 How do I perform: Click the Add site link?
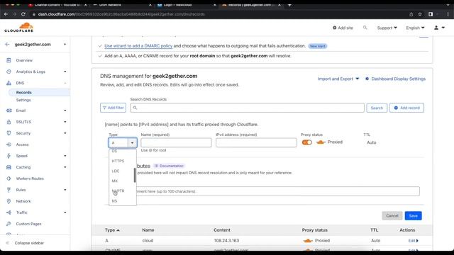point(343,28)
